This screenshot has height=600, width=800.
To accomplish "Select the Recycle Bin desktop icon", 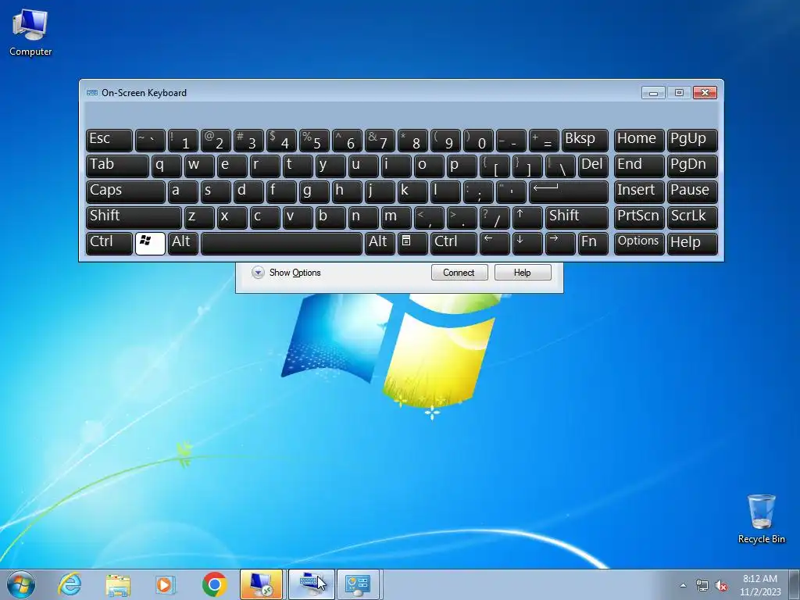I will (761, 519).
